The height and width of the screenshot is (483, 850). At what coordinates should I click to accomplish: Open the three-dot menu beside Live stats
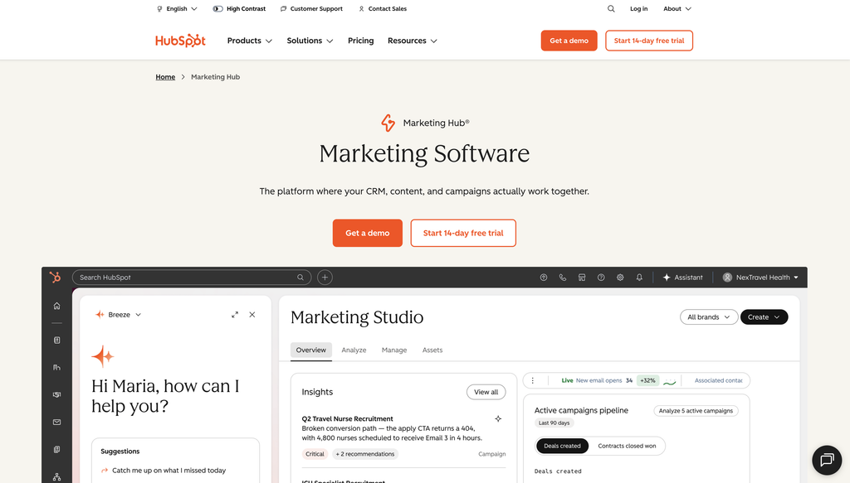tap(532, 381)
